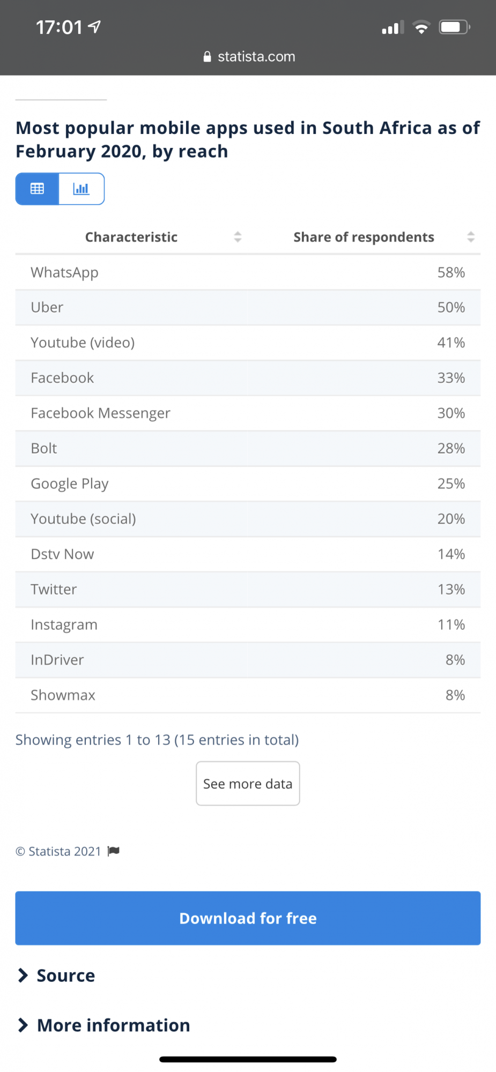
Task: Switch to table view icon
Action: 37,189
